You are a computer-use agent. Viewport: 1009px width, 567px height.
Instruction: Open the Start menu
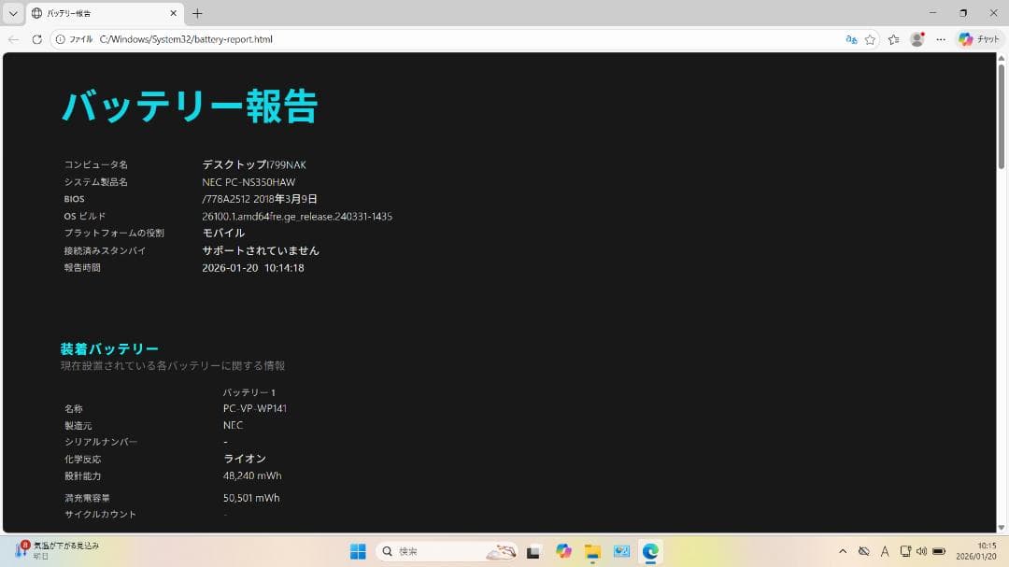click(359, 551)
